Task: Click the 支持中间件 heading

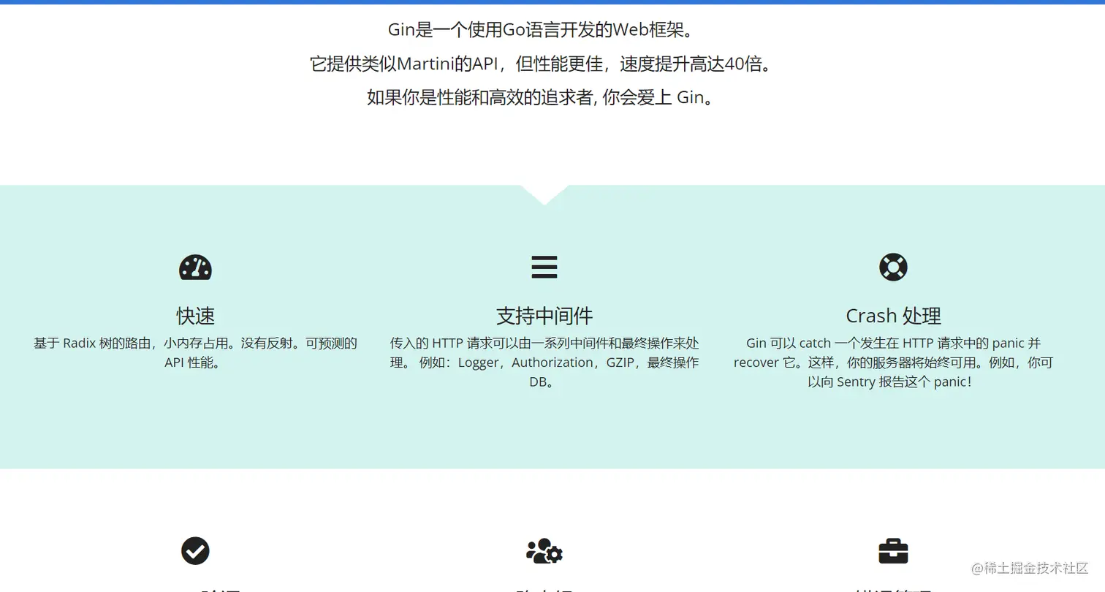Action: [544, 316]
